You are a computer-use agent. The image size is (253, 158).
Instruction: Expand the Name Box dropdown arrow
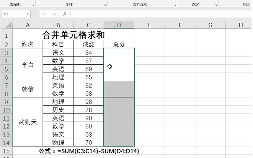[x=28, y=14]
